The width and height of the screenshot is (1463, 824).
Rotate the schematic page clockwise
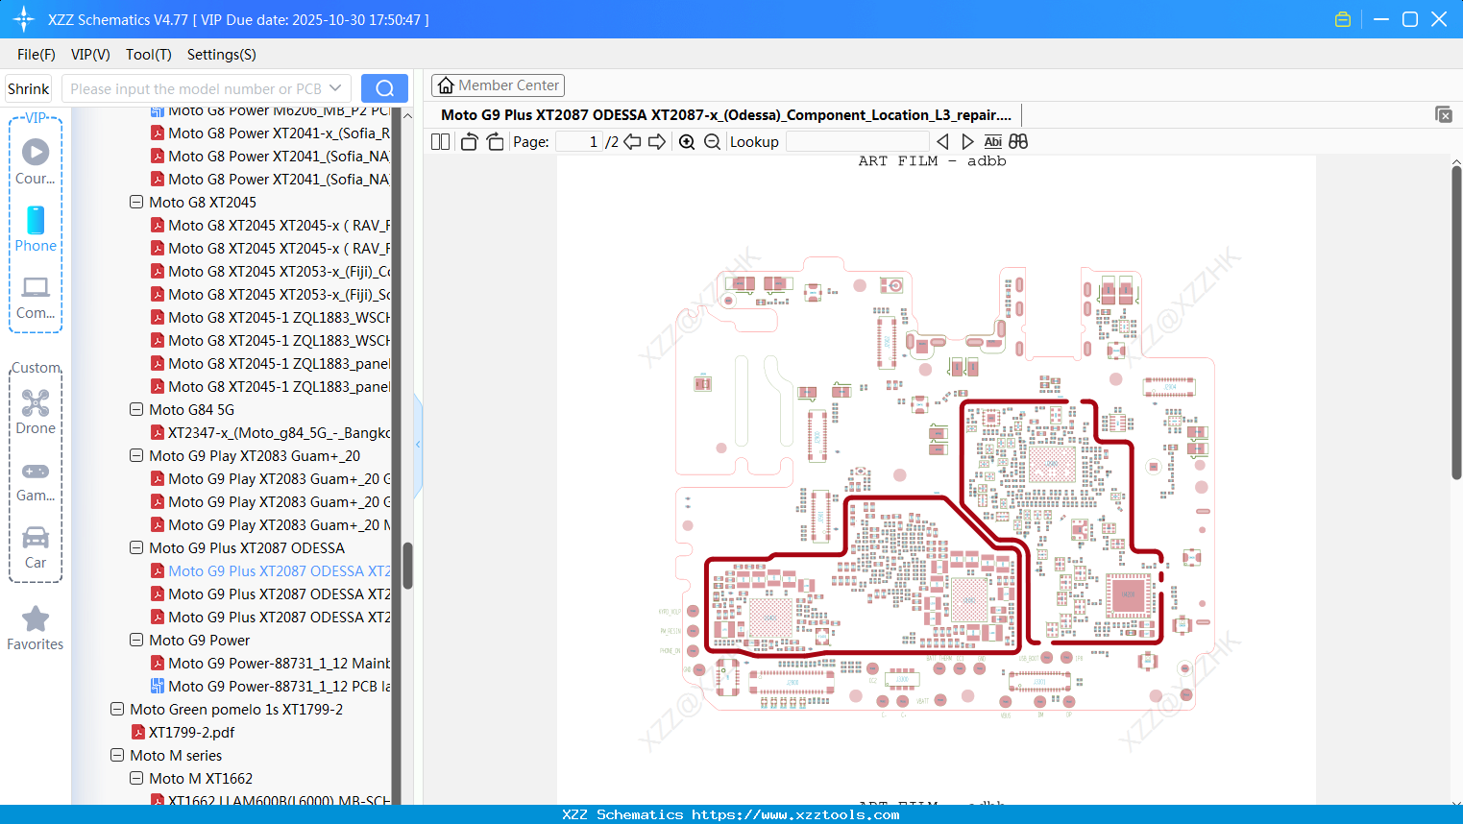pyautogui.click(x=495, y=142)
